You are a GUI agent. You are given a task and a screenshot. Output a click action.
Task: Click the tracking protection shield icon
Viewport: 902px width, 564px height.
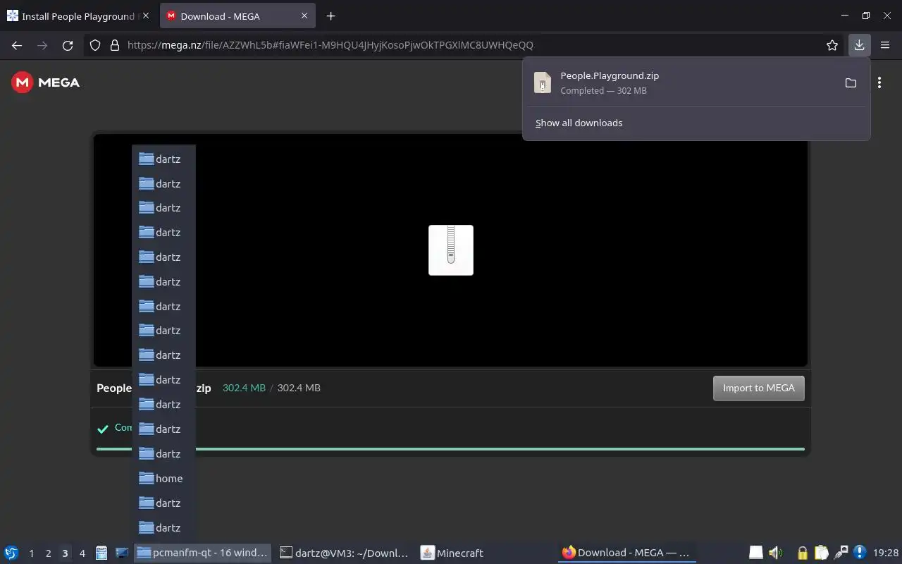coord(96,45)
